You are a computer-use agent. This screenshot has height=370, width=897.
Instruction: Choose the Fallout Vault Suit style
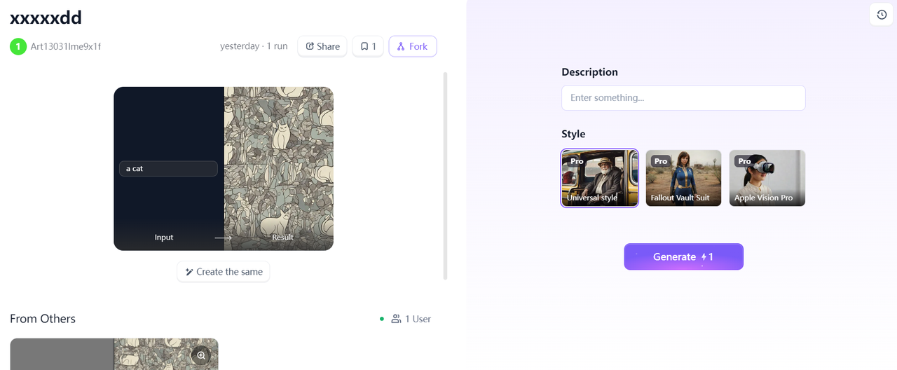[x=683, y=178]
